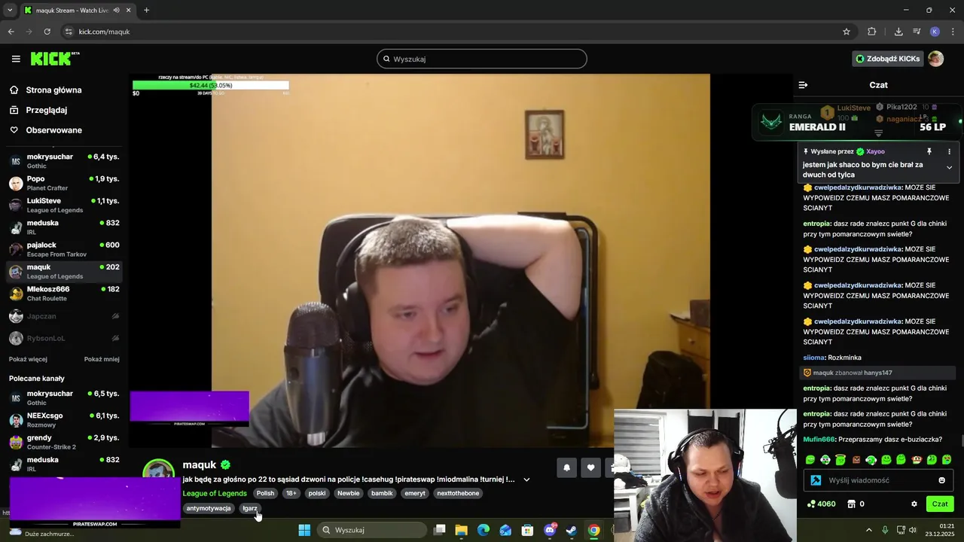Open grendy recommended channel
This screenshot has width=964, height=542.
tap(63, 442)
